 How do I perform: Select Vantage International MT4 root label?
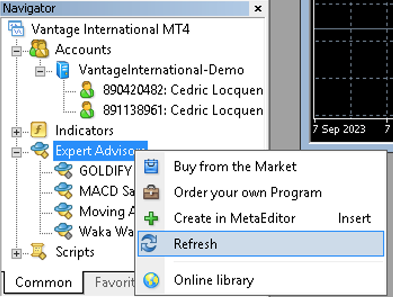click(110, 29)
